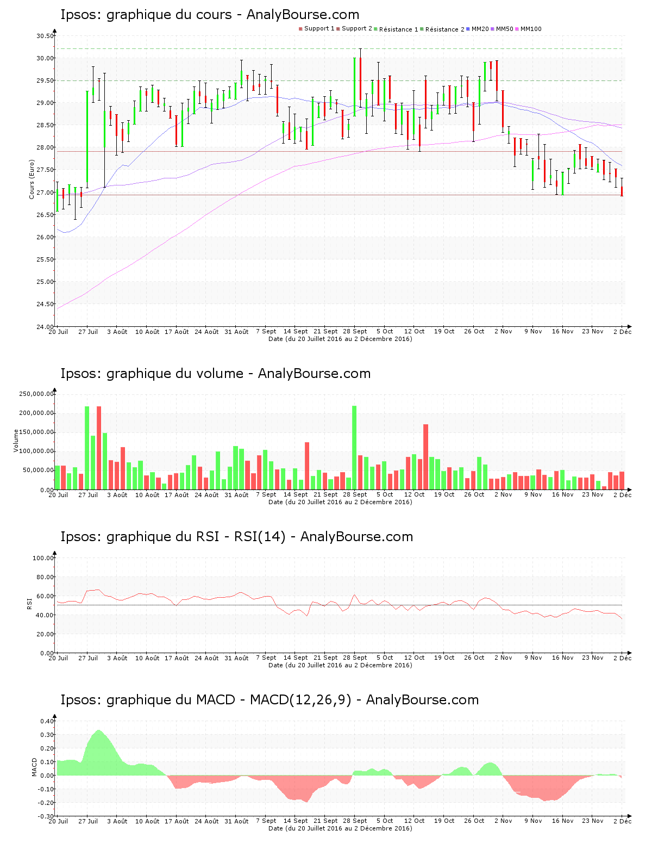Click the date range caption under price chart
Viewport: 652px width, 843px height.
340,339
